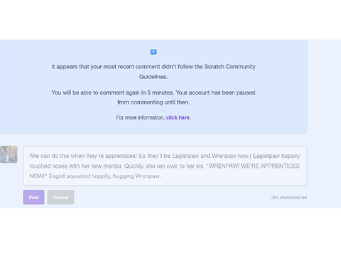
Task: Click the blue comment bubble icon
Action: pos(153,52)
